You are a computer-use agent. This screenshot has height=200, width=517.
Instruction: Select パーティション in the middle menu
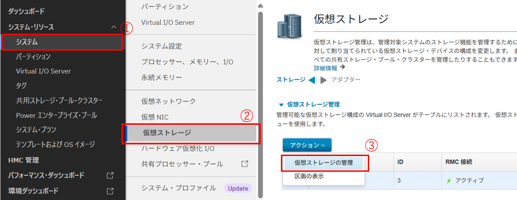[x=165, y=7]
